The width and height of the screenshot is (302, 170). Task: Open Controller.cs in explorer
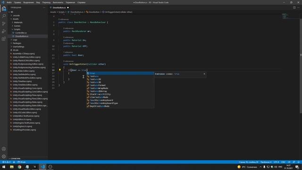tap(21, 33)
